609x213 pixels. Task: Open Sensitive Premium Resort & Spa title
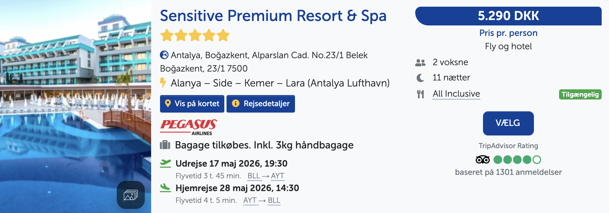(x=273, y=16)
